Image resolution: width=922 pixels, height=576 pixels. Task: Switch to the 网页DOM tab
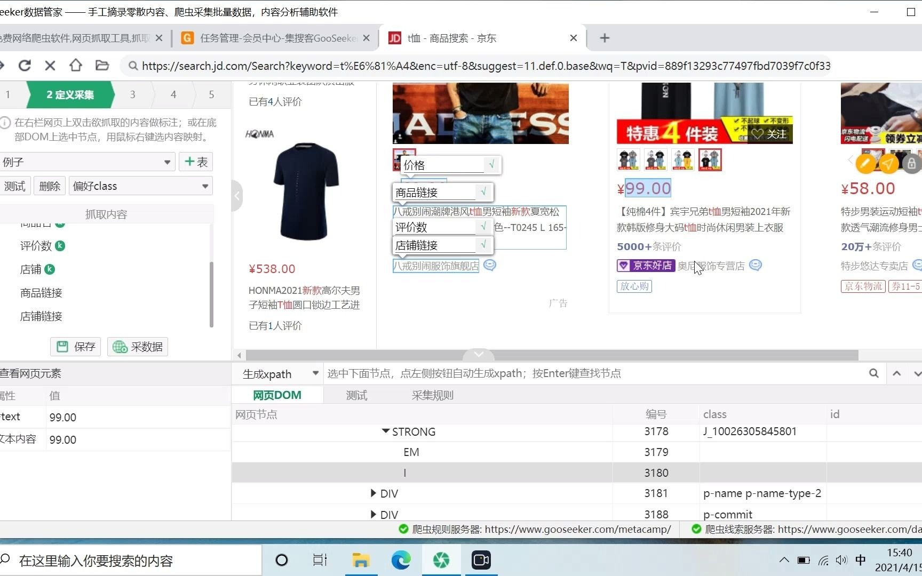click(277, 395)
